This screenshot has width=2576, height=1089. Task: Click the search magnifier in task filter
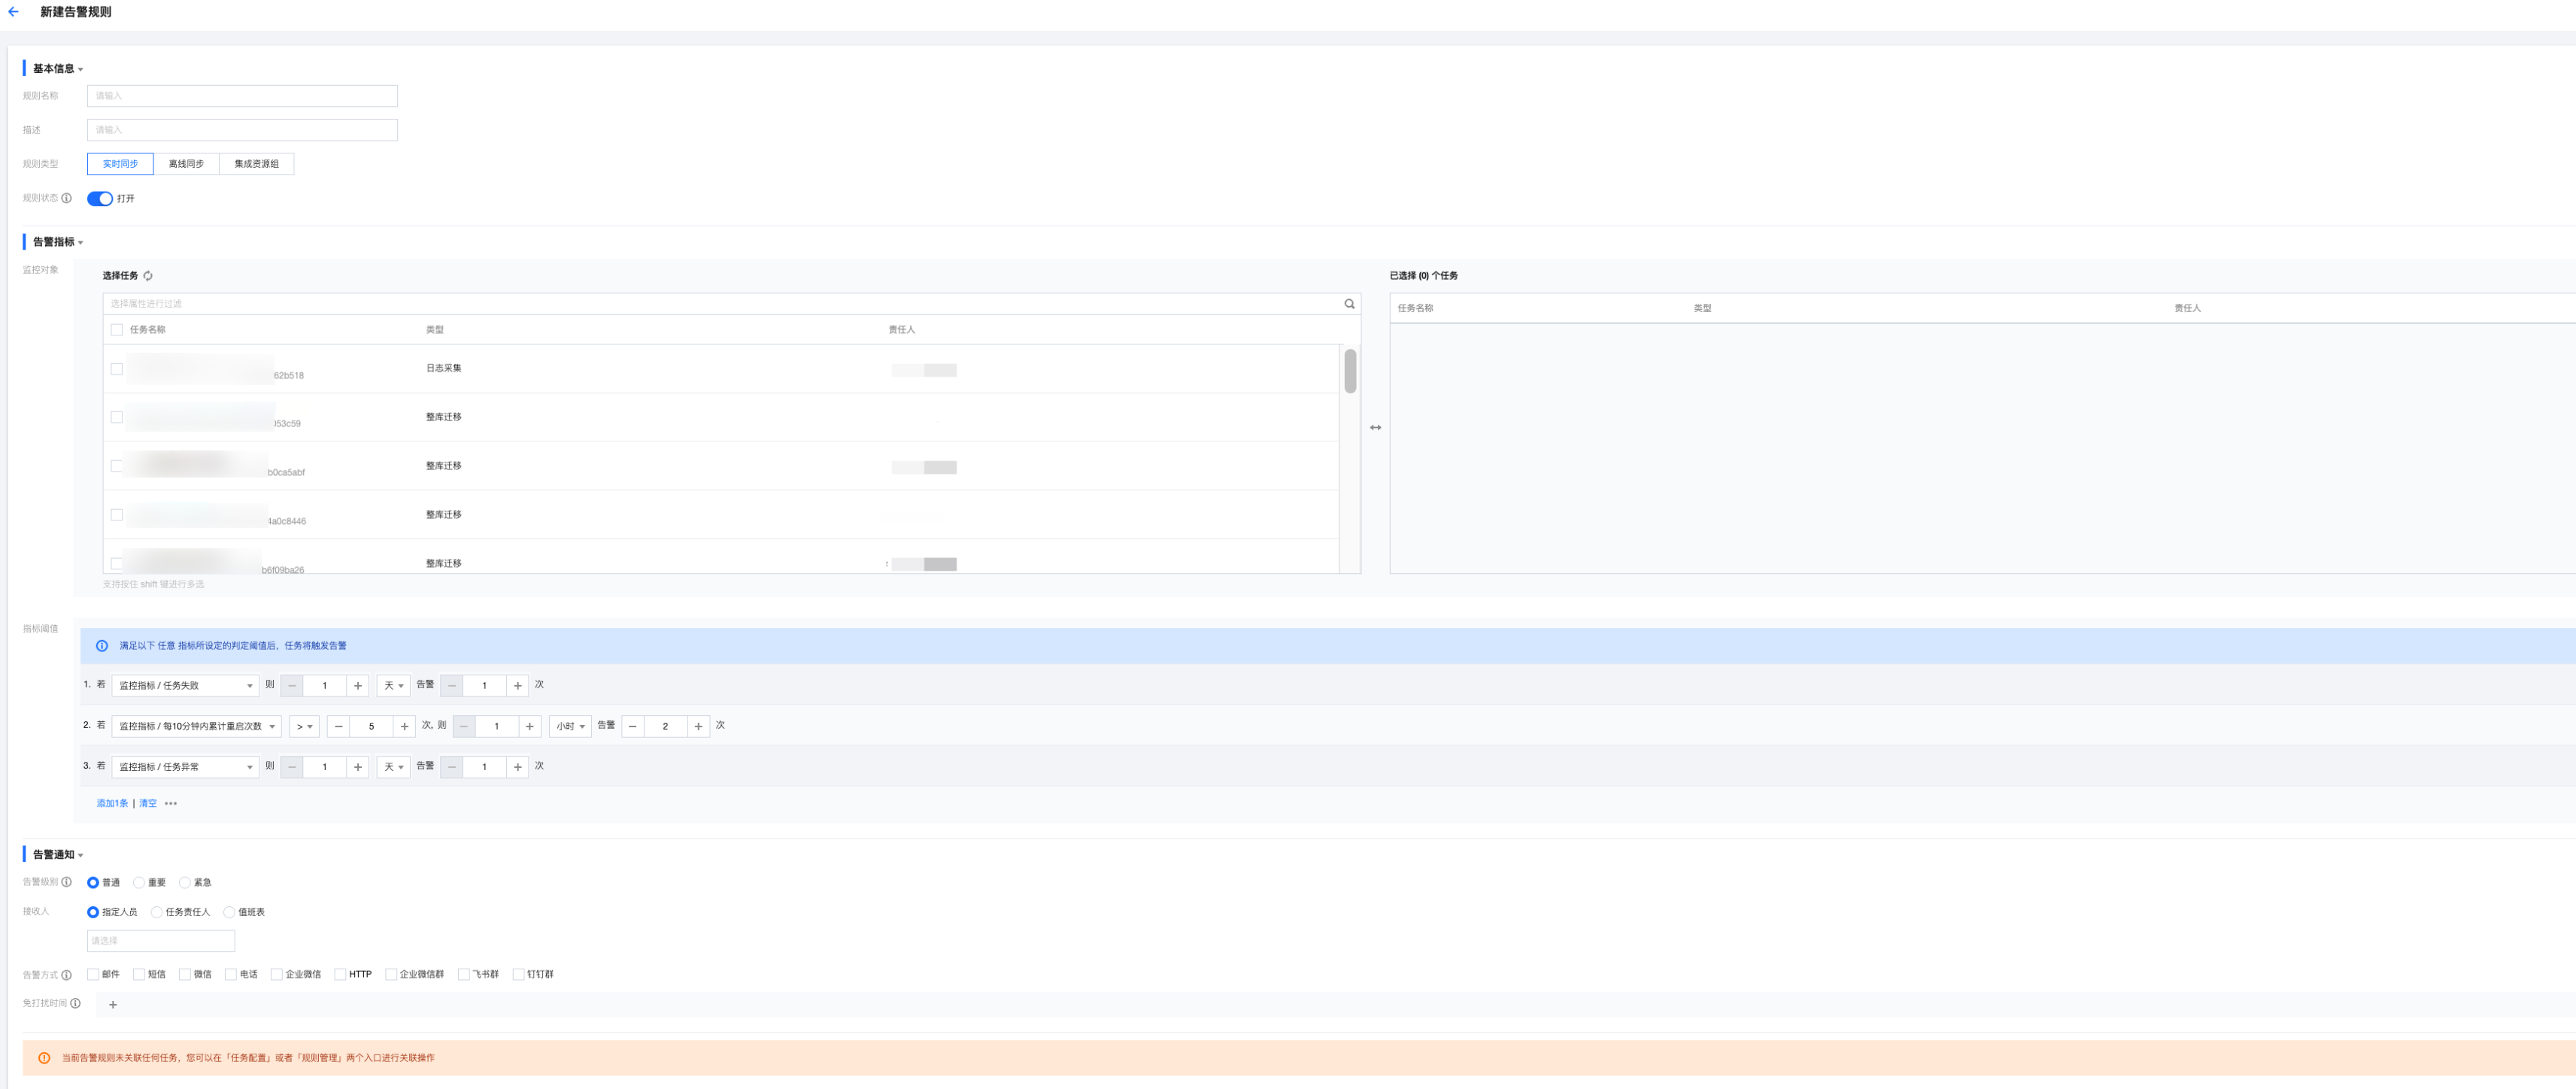(1349, 304)
